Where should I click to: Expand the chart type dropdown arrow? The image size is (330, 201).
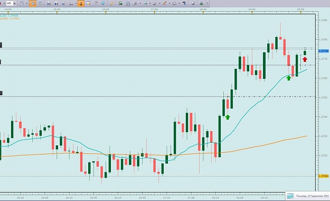(x=26, y=3)
